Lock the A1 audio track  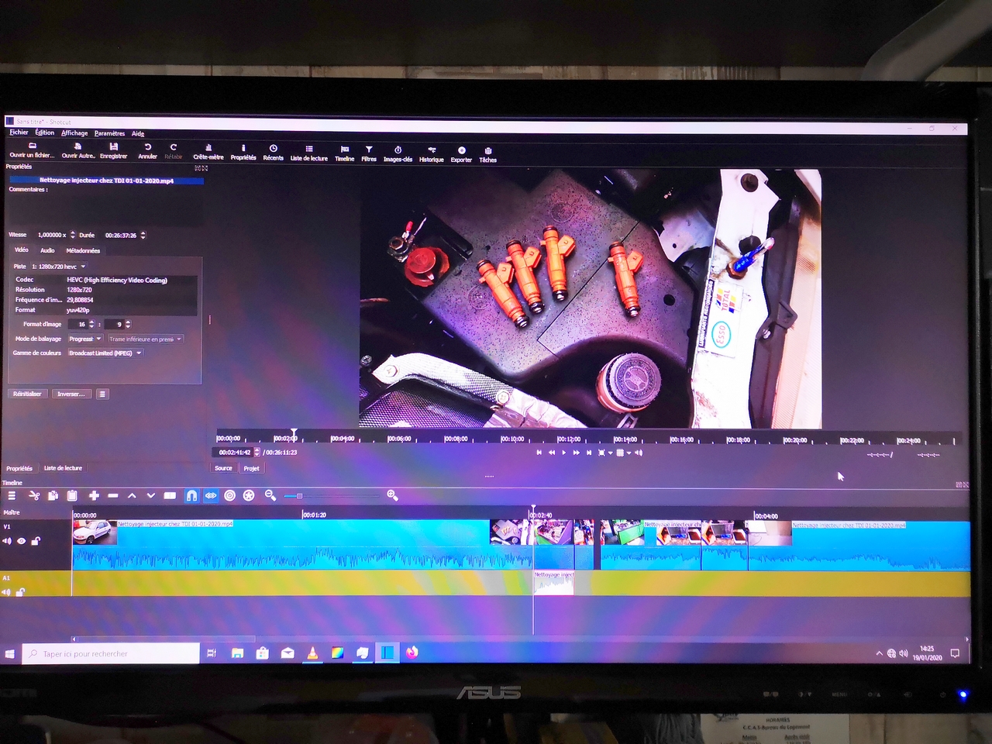pyautogui.click(x=21, y=592)
